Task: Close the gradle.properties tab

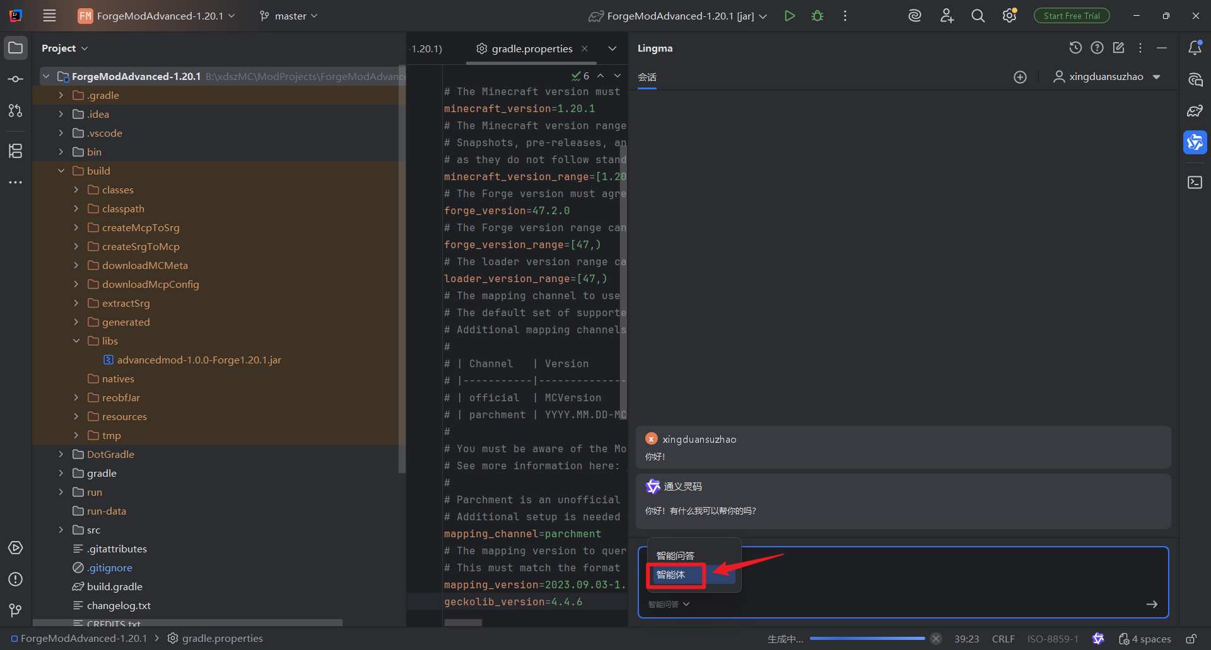Action: (x=585, y=48)
